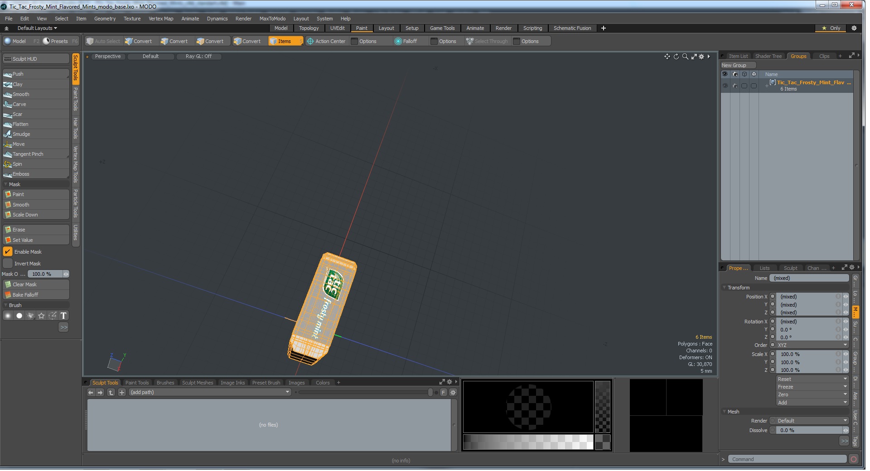
Task: Toggle Options checkbox next to Action Center
Action: 355,41
